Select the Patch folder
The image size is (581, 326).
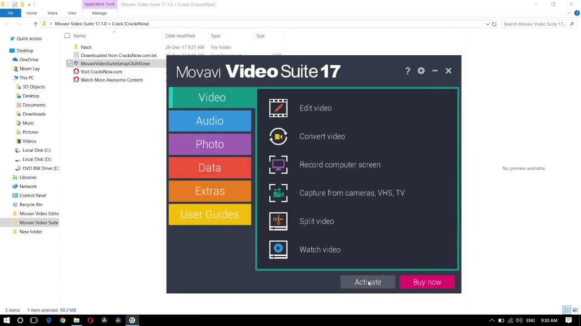point(86,47)
